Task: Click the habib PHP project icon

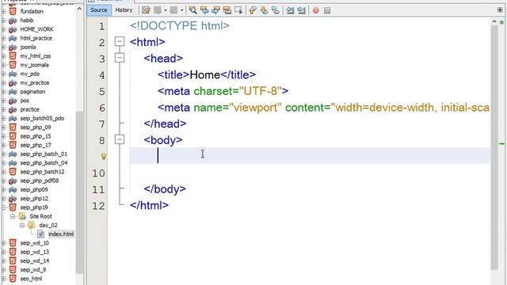Action: (x=13, y=21)
